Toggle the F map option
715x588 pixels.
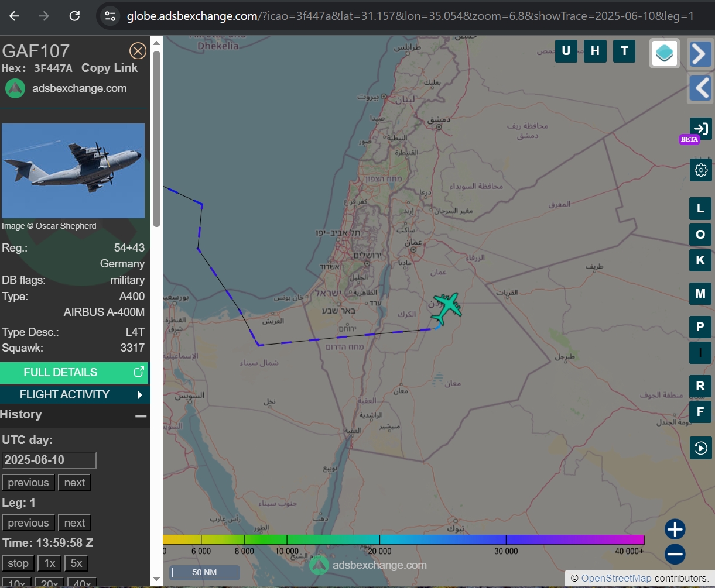[700, 412]
